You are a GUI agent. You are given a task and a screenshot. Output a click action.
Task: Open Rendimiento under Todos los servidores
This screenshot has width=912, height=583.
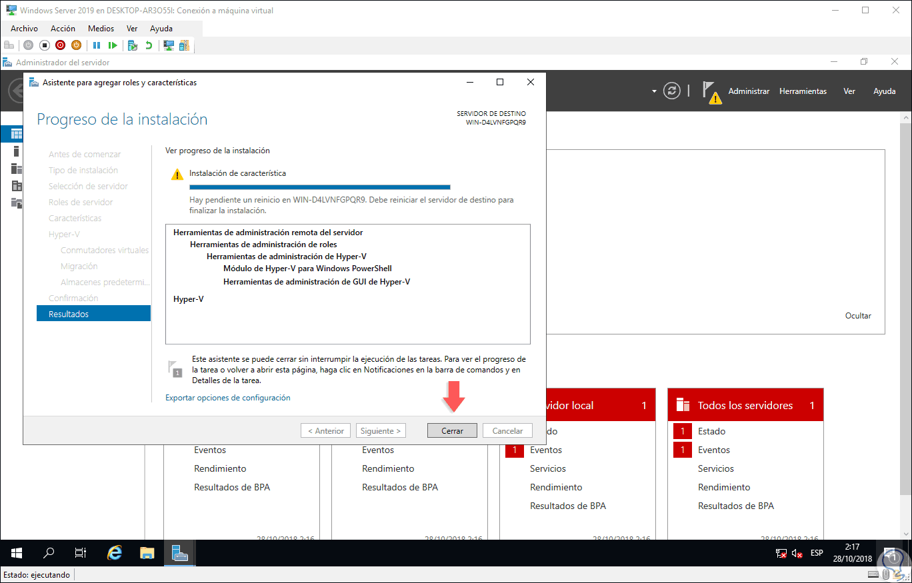click(724, 487)
